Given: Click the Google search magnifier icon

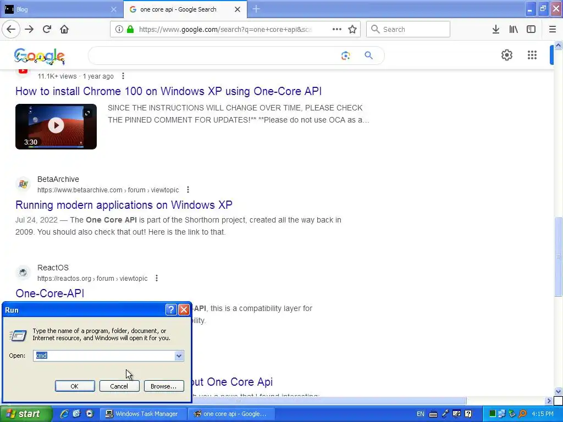Looking at the screenshot, I should coord(369,55).
